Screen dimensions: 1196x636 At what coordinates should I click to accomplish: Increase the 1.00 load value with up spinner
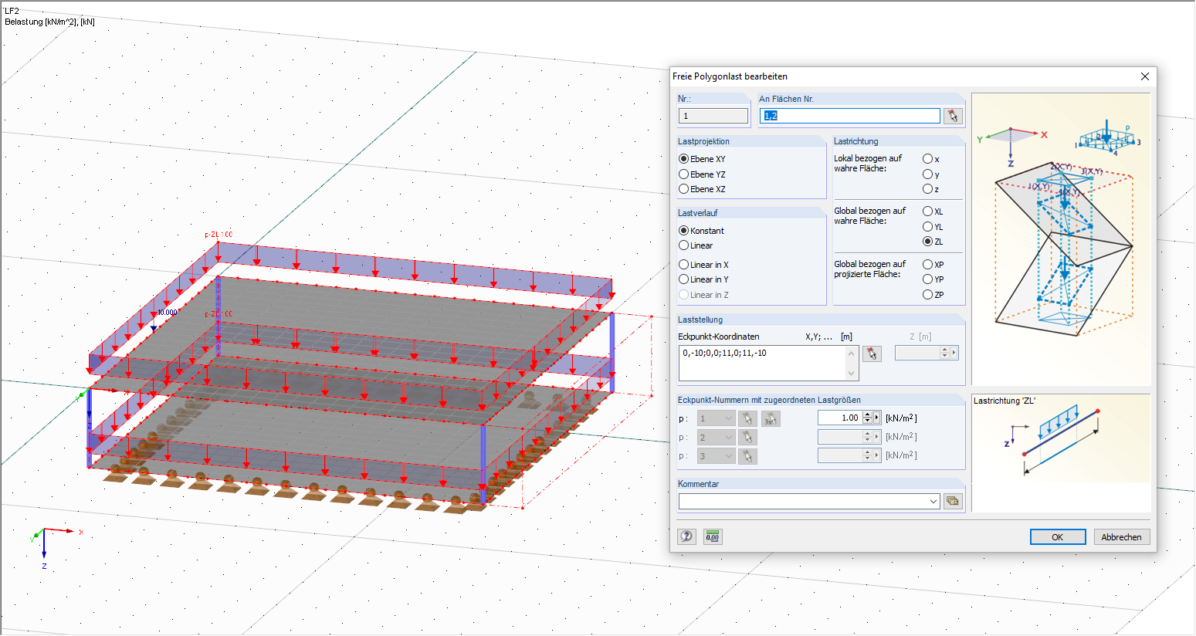click(867, 414)
